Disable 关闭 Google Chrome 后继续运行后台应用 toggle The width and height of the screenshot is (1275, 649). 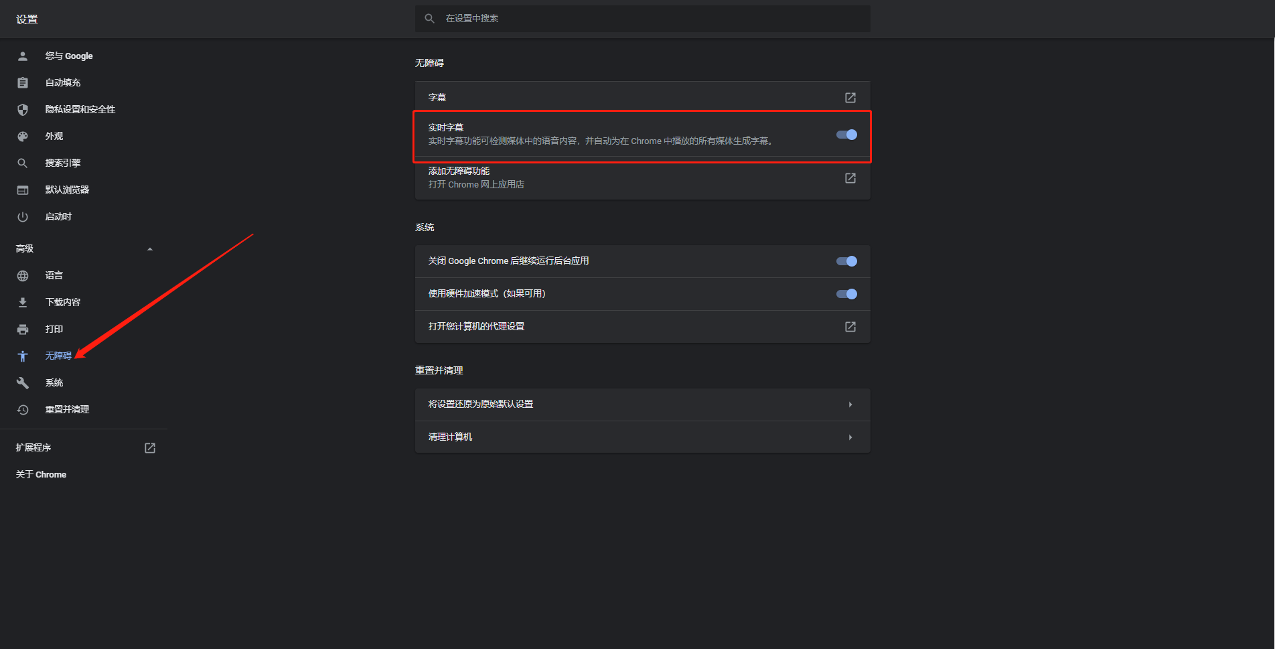point(846,261)
